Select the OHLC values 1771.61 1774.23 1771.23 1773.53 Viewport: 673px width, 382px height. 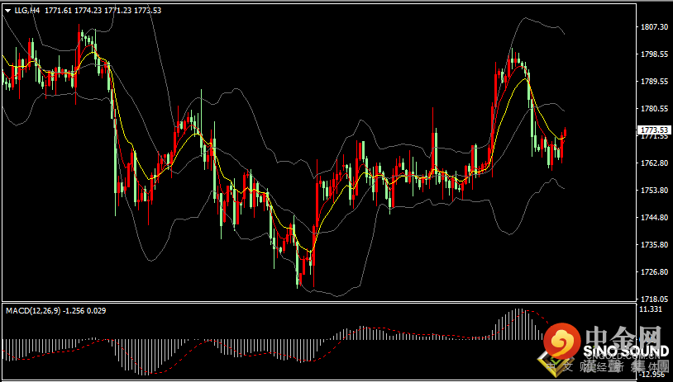103,11
